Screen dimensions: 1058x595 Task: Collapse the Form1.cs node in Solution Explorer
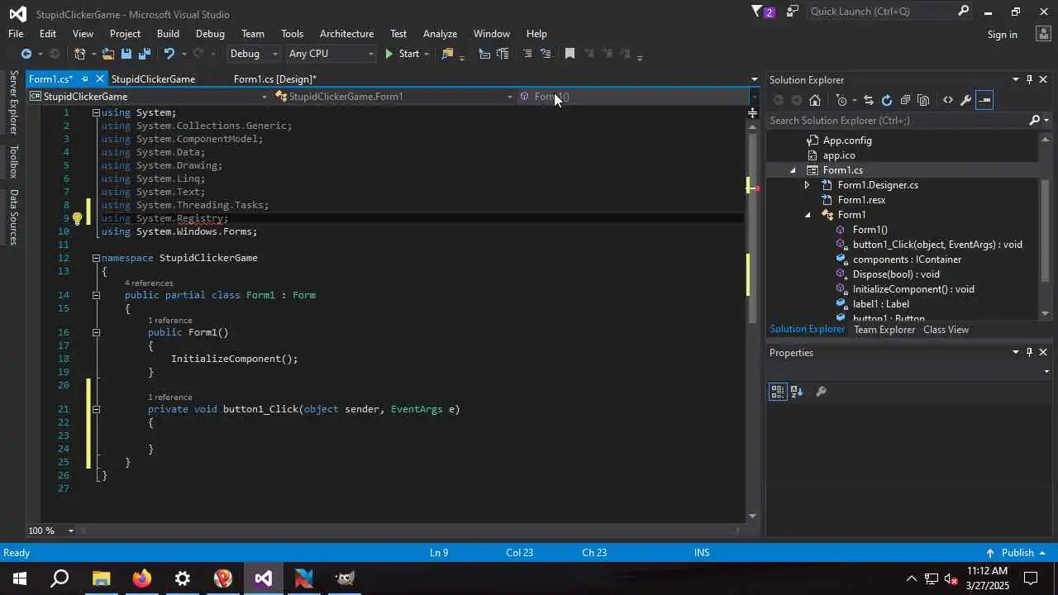793,170
